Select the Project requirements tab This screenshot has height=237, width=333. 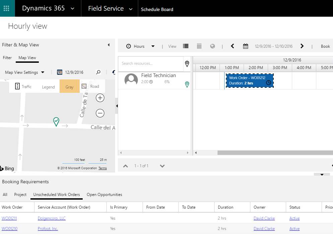pos(20,195)
